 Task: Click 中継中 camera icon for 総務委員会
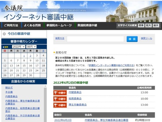60,99
